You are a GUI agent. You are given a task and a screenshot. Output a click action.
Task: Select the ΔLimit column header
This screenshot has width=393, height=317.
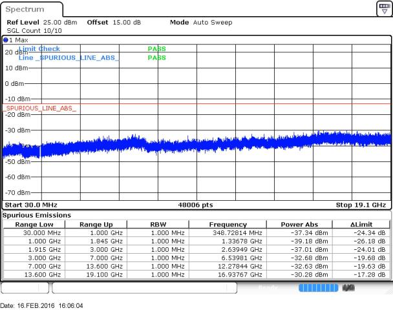361,225
